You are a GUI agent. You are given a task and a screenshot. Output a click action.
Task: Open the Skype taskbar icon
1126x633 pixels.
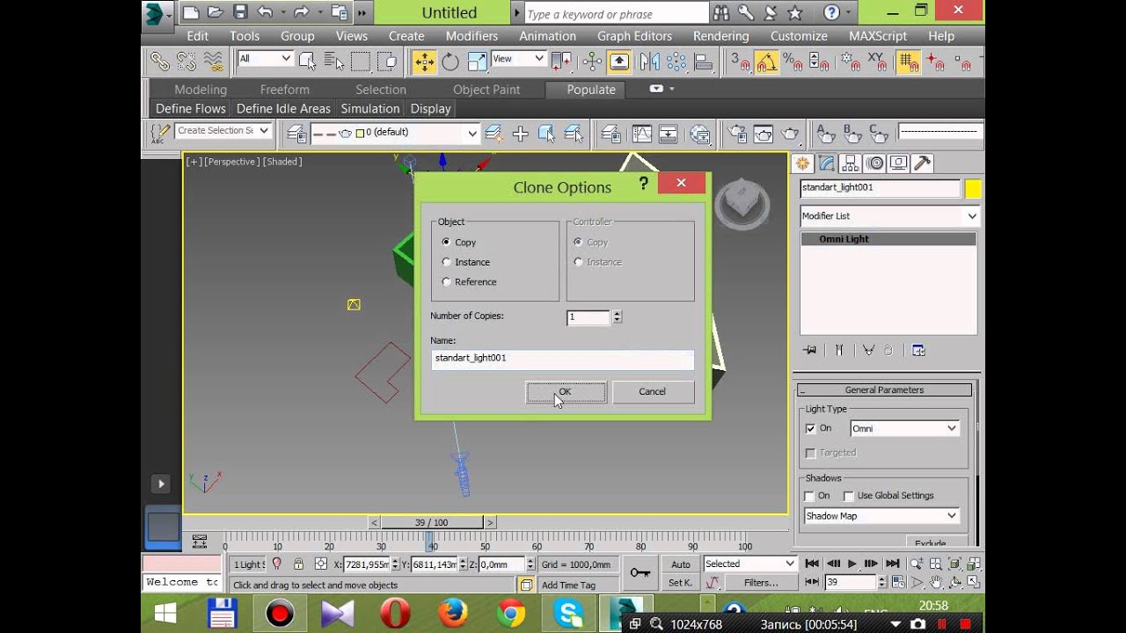pyautogui.click(x=569, y=613)
